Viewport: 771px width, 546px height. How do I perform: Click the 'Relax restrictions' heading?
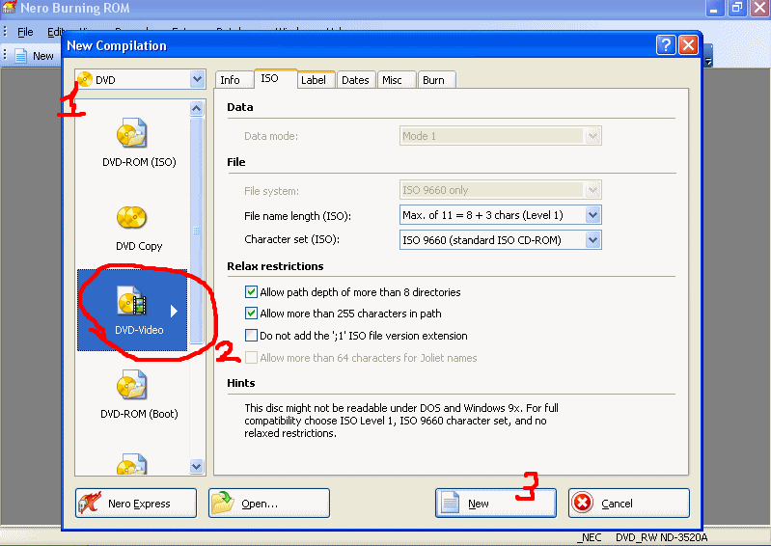(x=275, y=266)
